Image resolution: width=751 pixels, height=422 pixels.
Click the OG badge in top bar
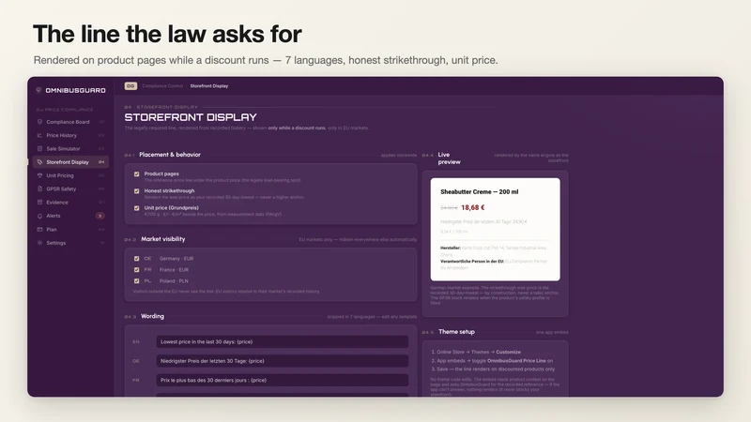[130, 85]
